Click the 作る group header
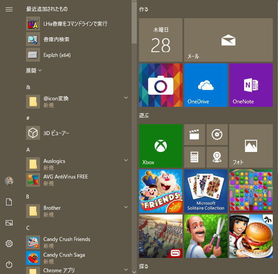 pyautogui.click(x=144, y=10)
